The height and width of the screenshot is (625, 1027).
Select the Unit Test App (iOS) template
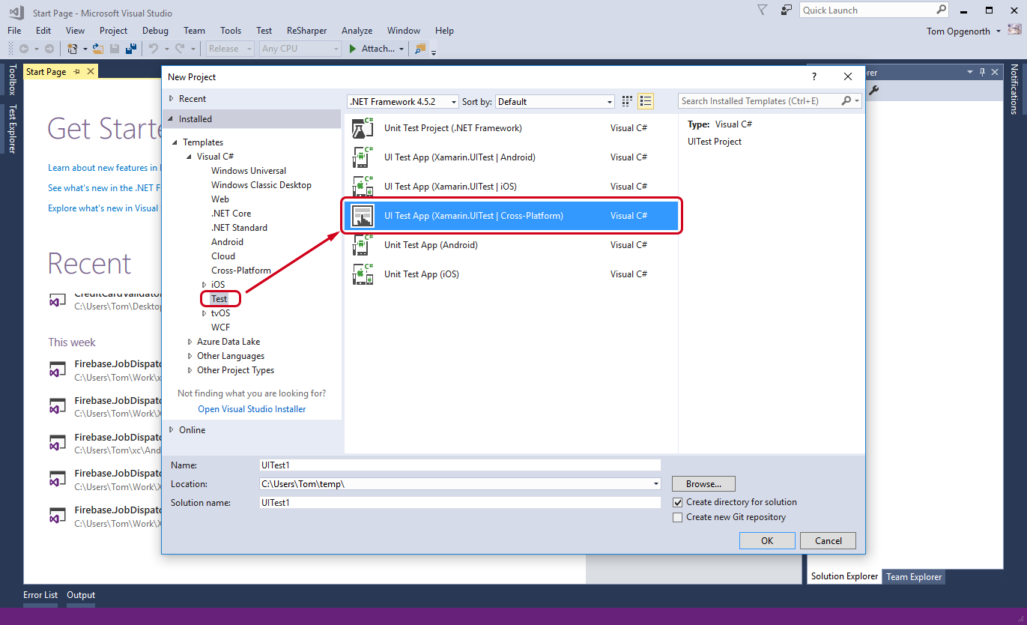[x=512, y=274]
